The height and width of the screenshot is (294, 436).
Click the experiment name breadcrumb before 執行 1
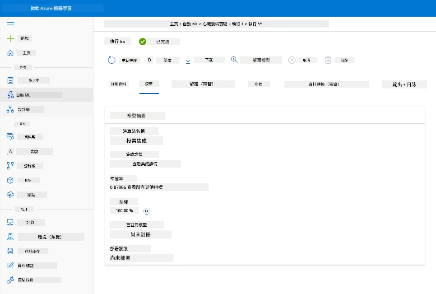tap(215, 24)
